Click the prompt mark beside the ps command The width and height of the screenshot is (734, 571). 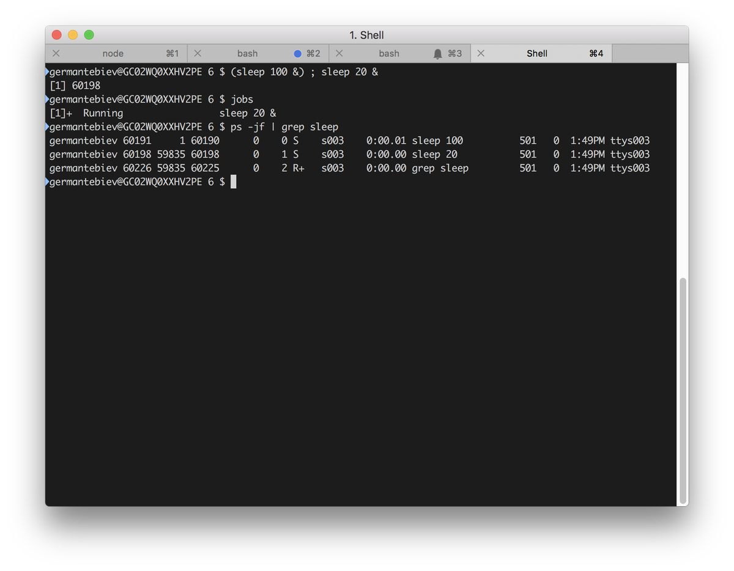[47, 127]
